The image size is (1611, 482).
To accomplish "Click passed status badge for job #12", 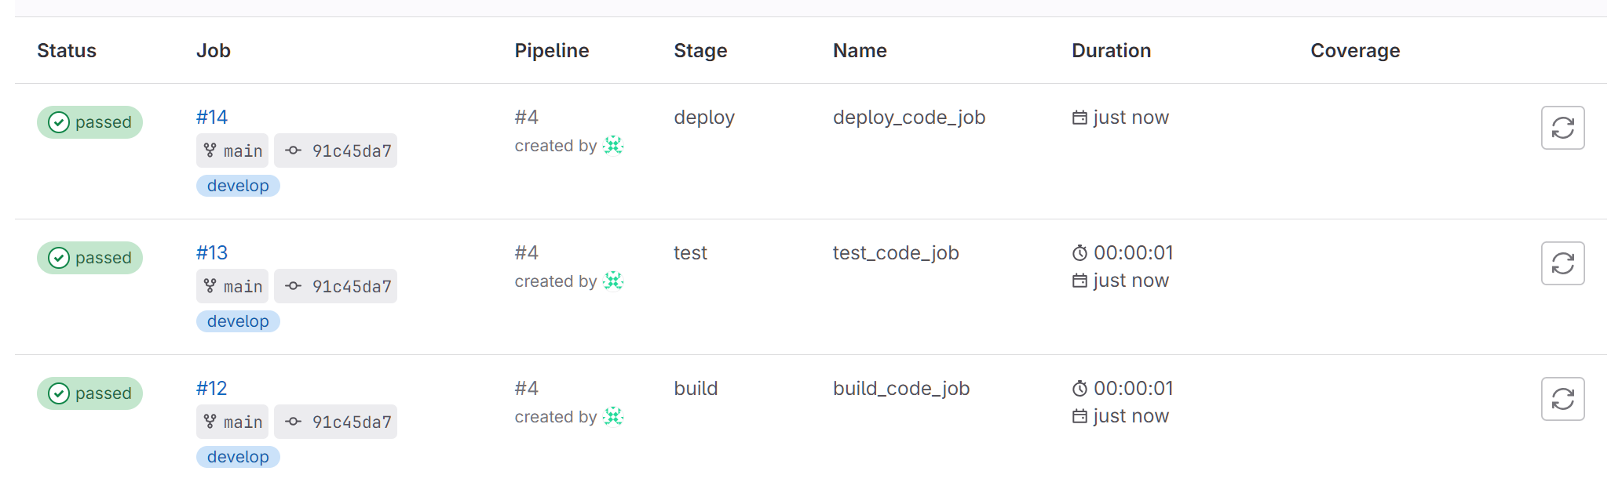I will click(89, 393).
